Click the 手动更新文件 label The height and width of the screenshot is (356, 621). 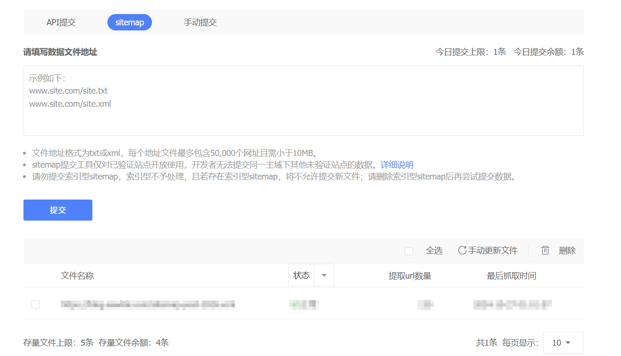tap(493, 251)
